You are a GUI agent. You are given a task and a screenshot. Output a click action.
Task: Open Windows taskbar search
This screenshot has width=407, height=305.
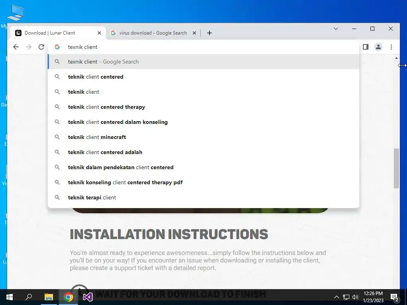pyautogui.click(x=29, y=297)
